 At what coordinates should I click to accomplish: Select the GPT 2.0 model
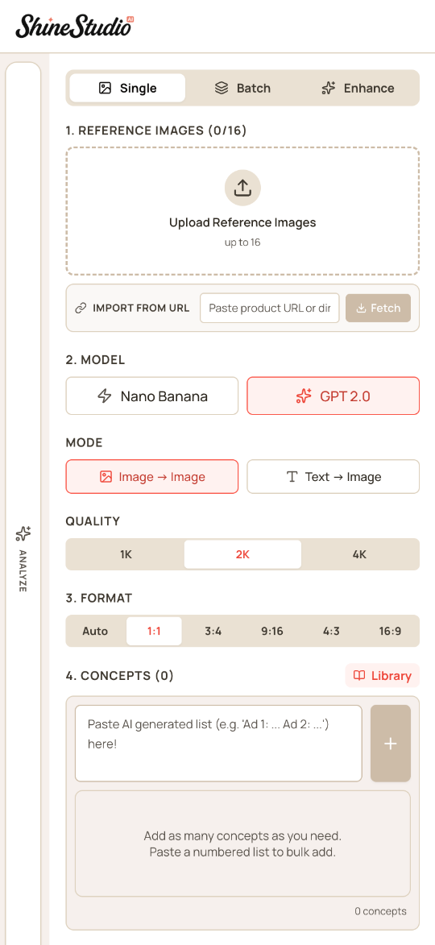tap(333, 396)
